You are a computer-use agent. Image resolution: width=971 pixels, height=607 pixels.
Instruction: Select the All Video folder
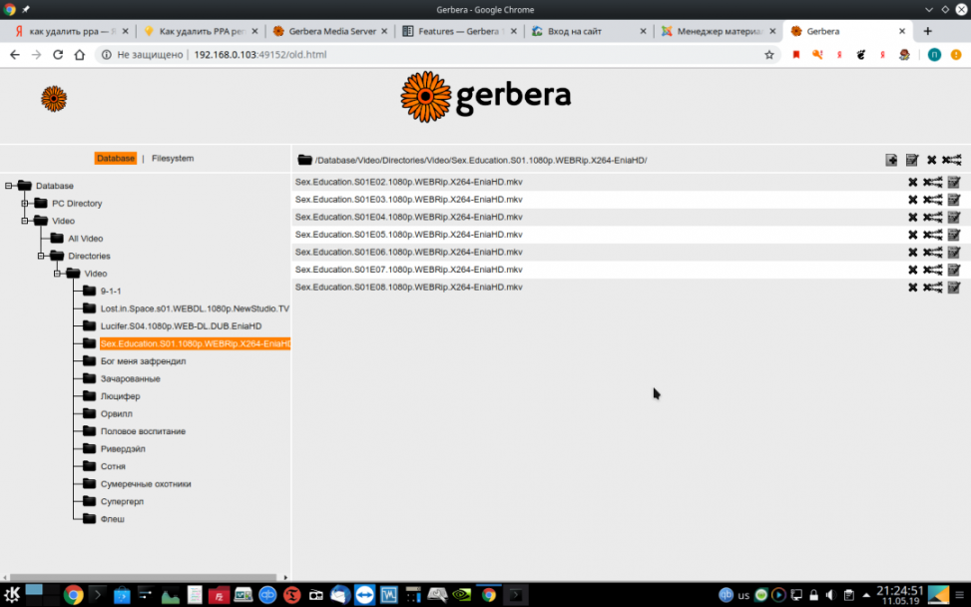coord(86,239)
